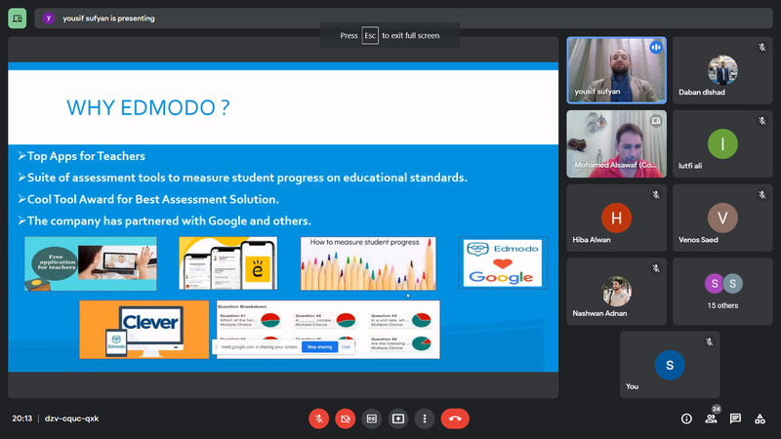Screen dimensions: 781x439
Task: Toggle the microphone mute button
Action: [319, 419]
